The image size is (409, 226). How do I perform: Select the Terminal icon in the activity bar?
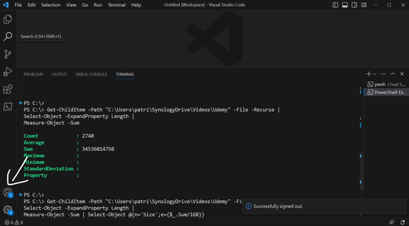click(x=7, y=106)
